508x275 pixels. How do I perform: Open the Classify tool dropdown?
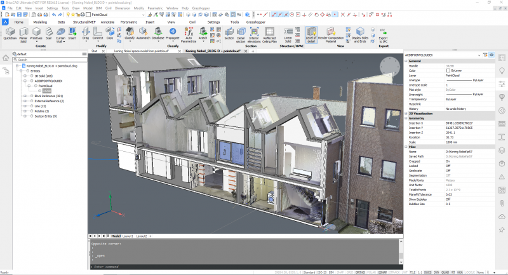coord(130,41)
